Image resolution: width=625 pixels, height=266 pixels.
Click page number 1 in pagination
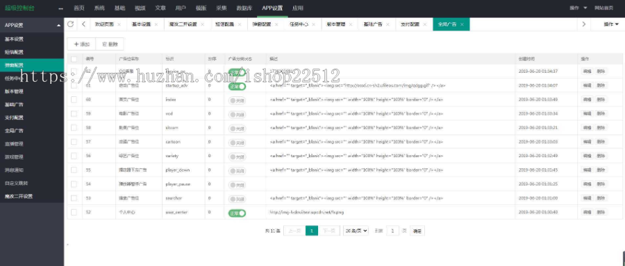pyautogui.click(x=312, y=231)
